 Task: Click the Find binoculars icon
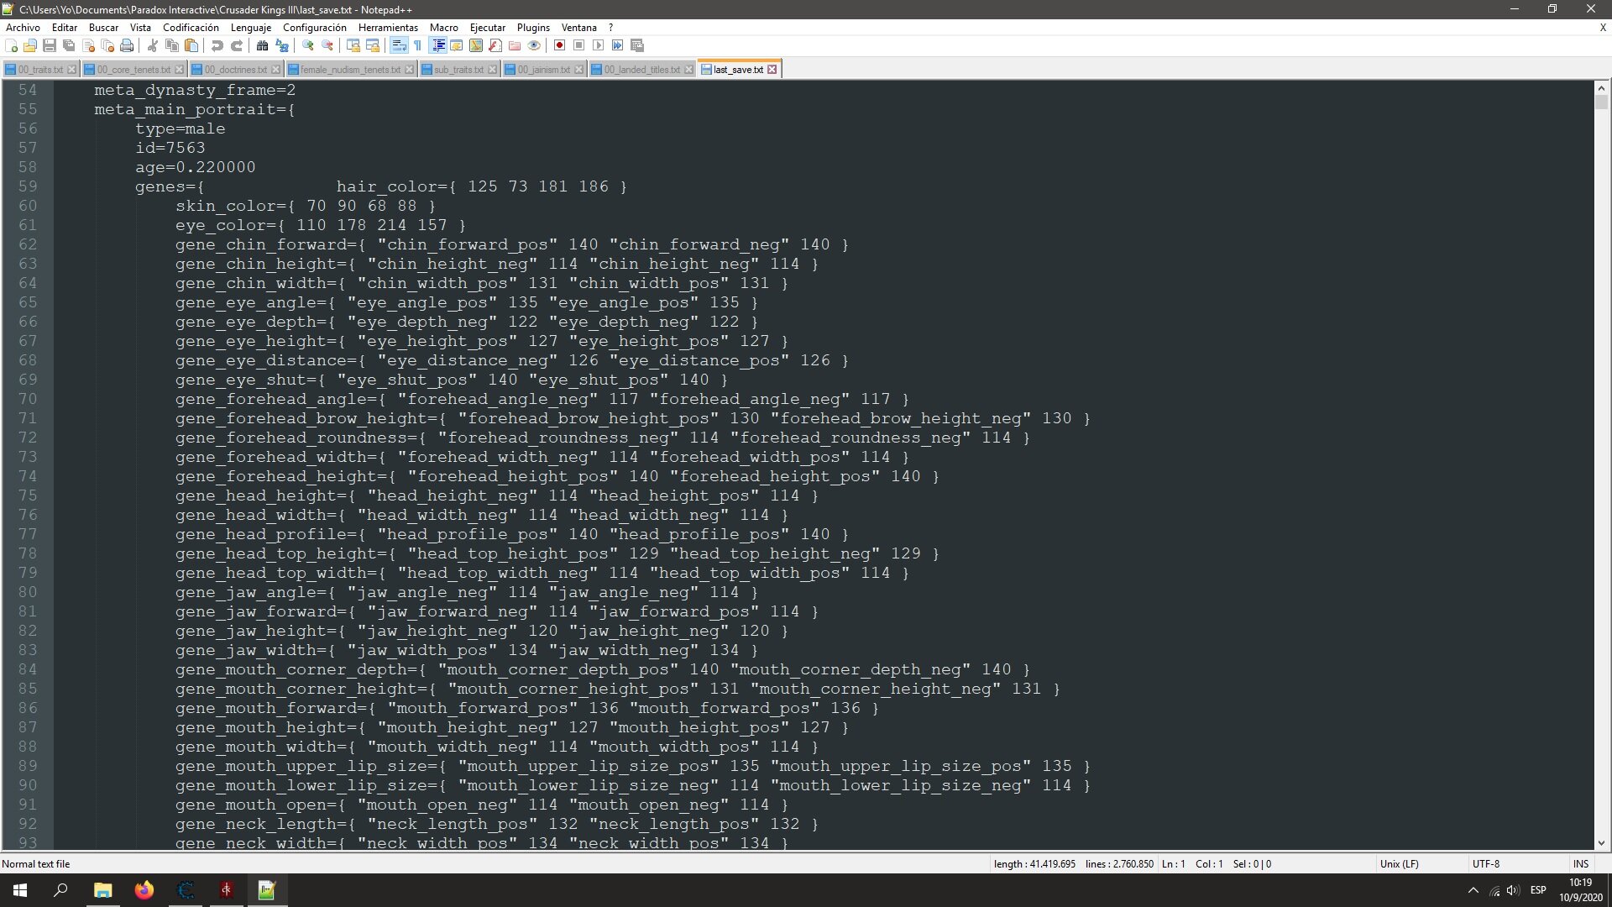262,45
